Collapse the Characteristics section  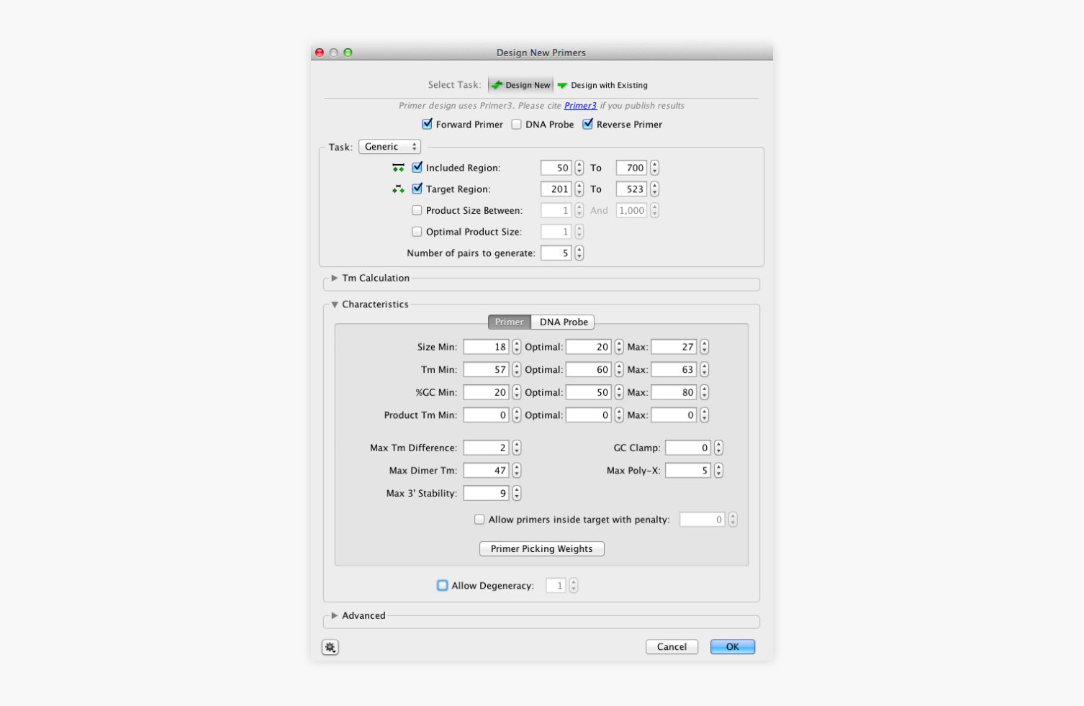pos(335,304)
